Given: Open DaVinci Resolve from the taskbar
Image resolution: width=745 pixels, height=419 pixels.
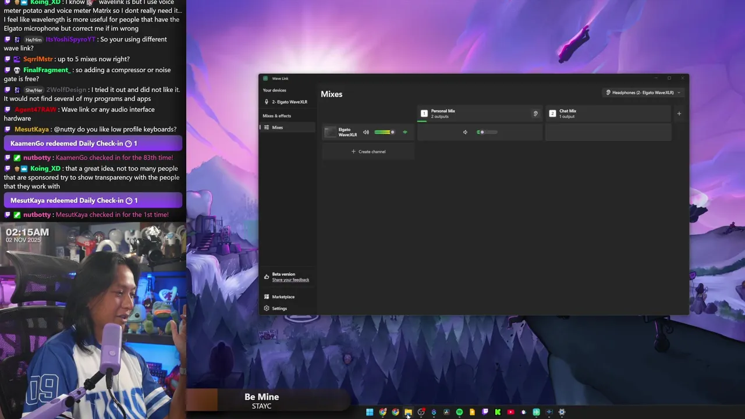Looking at the screenshot, I should pyautogui.click(x=446, y=412).
